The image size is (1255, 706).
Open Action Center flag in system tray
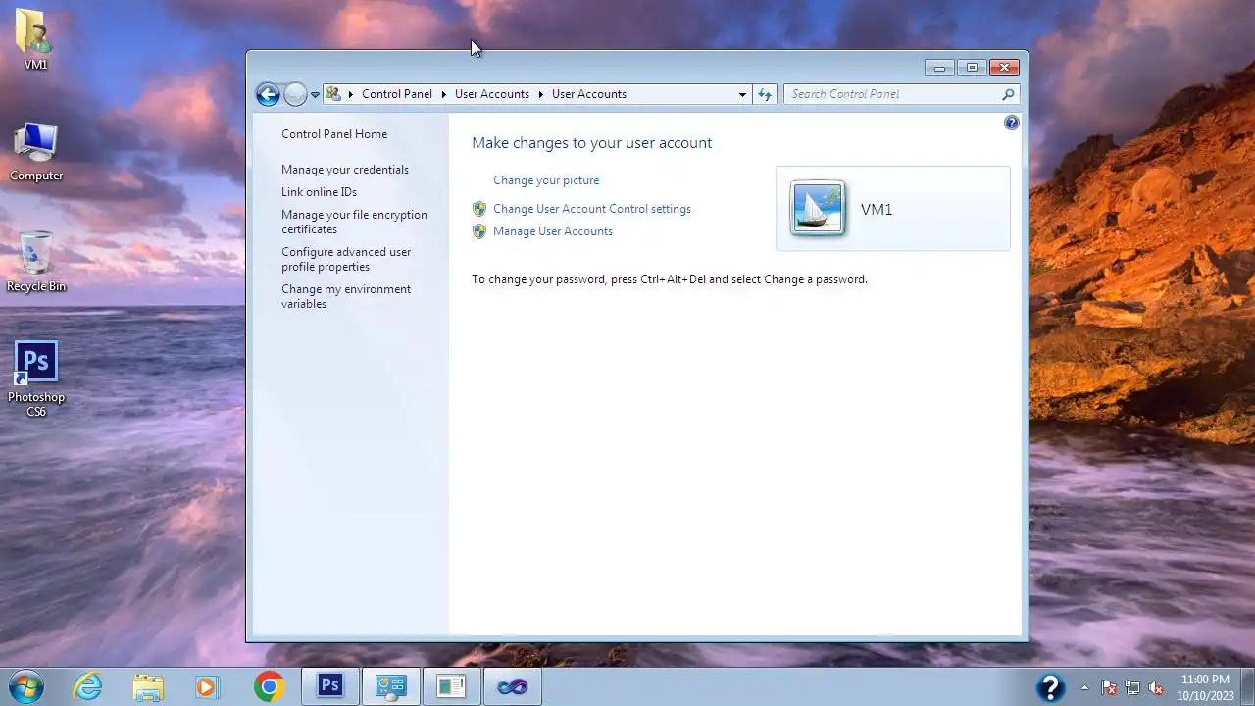1109,687
